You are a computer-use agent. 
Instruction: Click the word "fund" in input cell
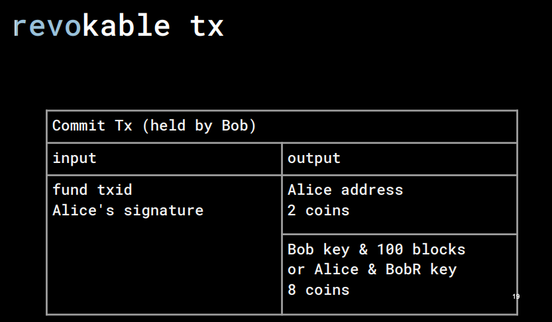point(70,189)
